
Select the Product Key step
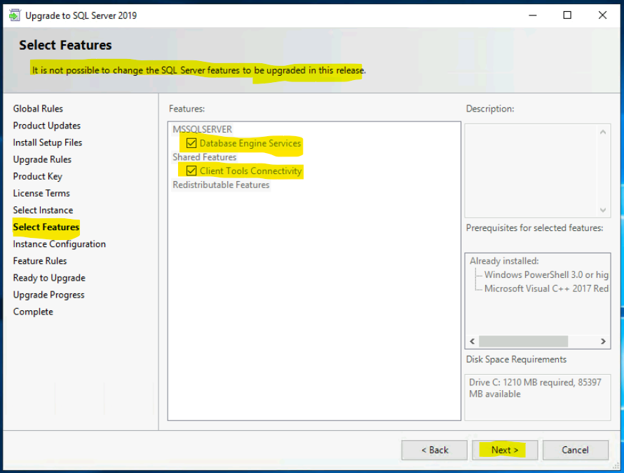(37, 176)
